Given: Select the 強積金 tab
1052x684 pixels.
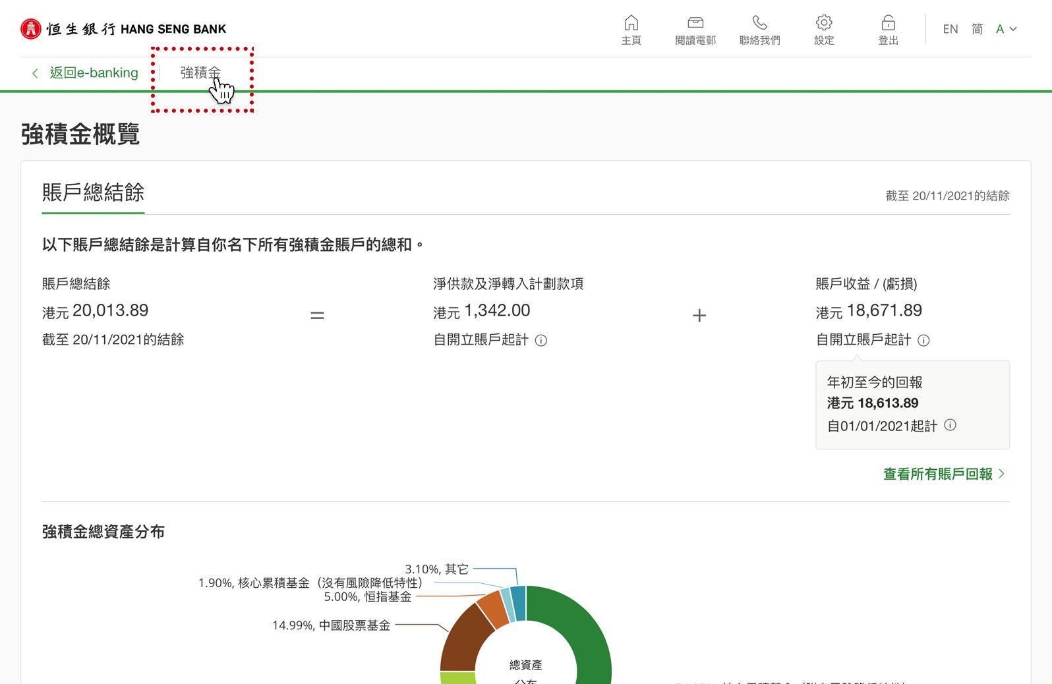Looking at the screenshot, I should [x=201, y=72].
